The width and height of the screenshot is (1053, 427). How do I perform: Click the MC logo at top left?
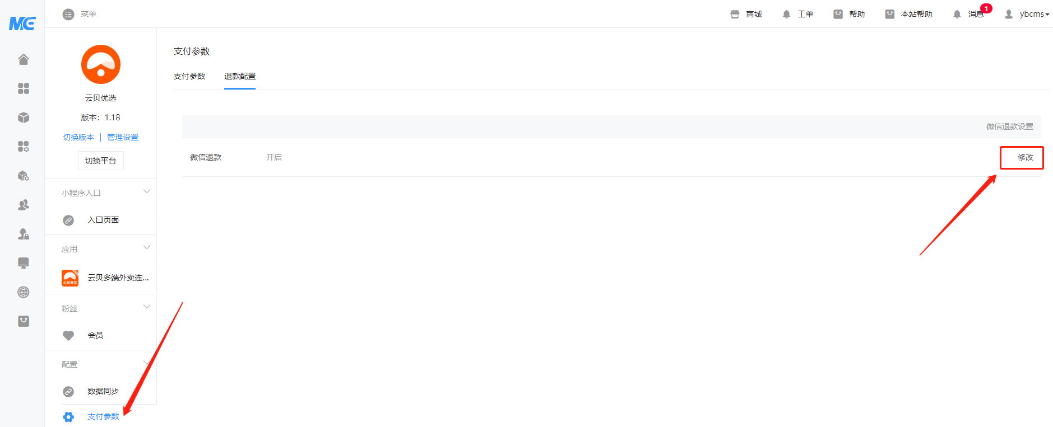[x=22, y=24]
